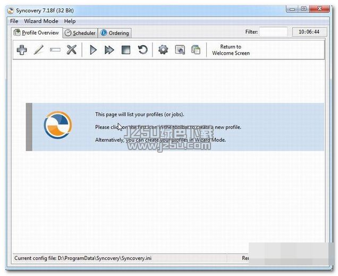Open the Help menu
This screenshot has height=276, width=338.
click(70, 21)
